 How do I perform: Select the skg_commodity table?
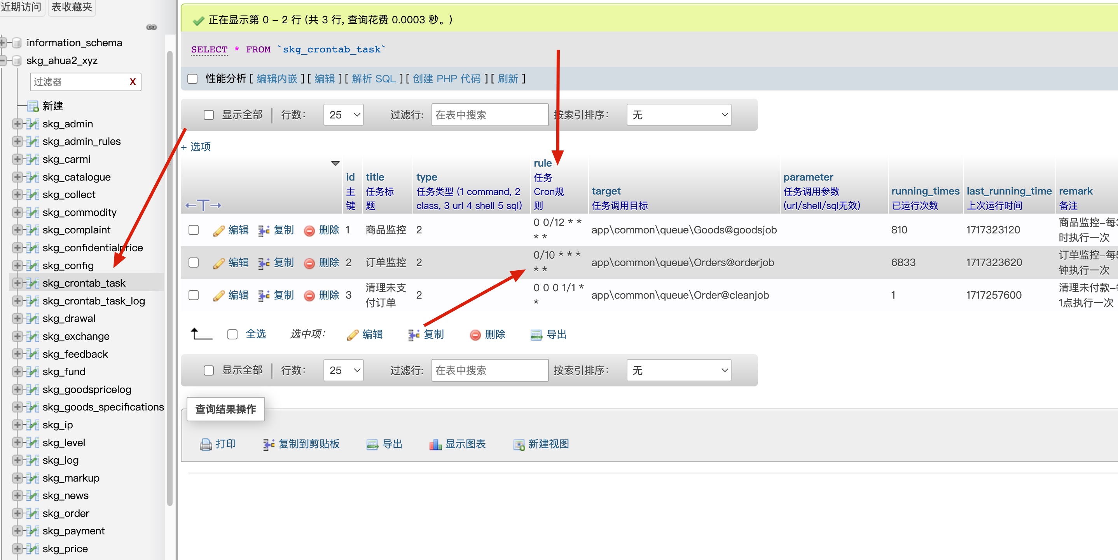pyautogui.click(x=79, y=213)
